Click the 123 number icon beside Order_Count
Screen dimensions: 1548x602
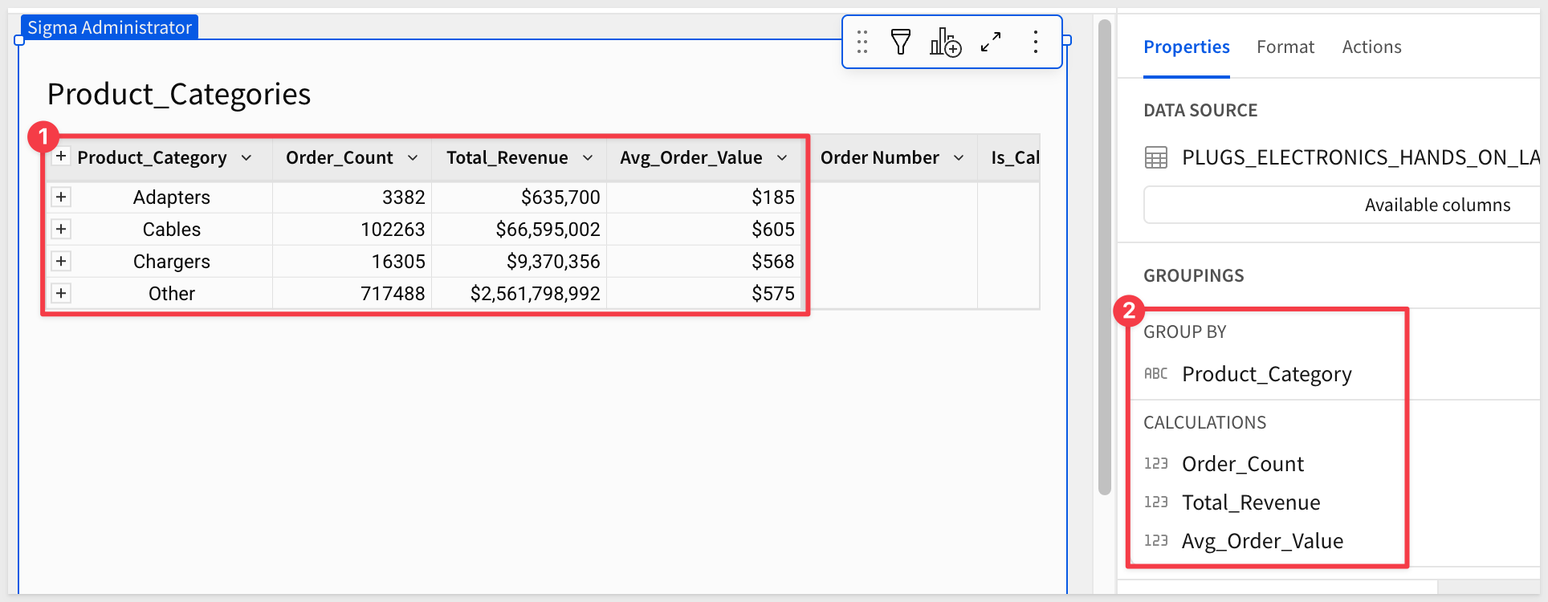(x=1155, y=464)
